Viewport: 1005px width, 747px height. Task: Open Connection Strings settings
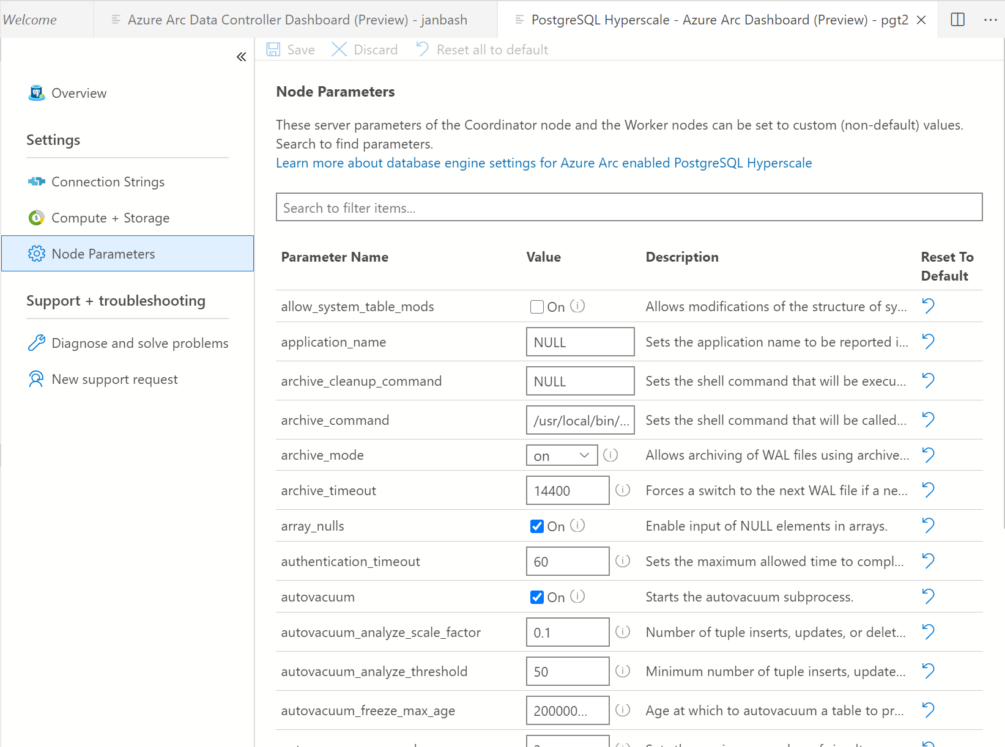click(x=108, y=182)
